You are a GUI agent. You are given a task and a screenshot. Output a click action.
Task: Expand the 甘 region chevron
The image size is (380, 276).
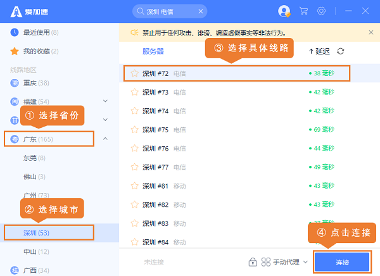(105, 120)
